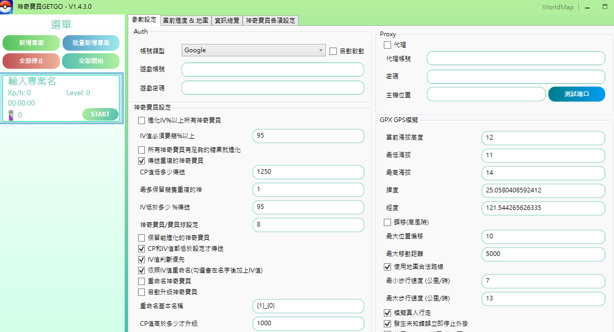614x332 pixels.
Task: Uncheck 傳送重複的神奇寶貝 option
Action: (x=142, y=161)
